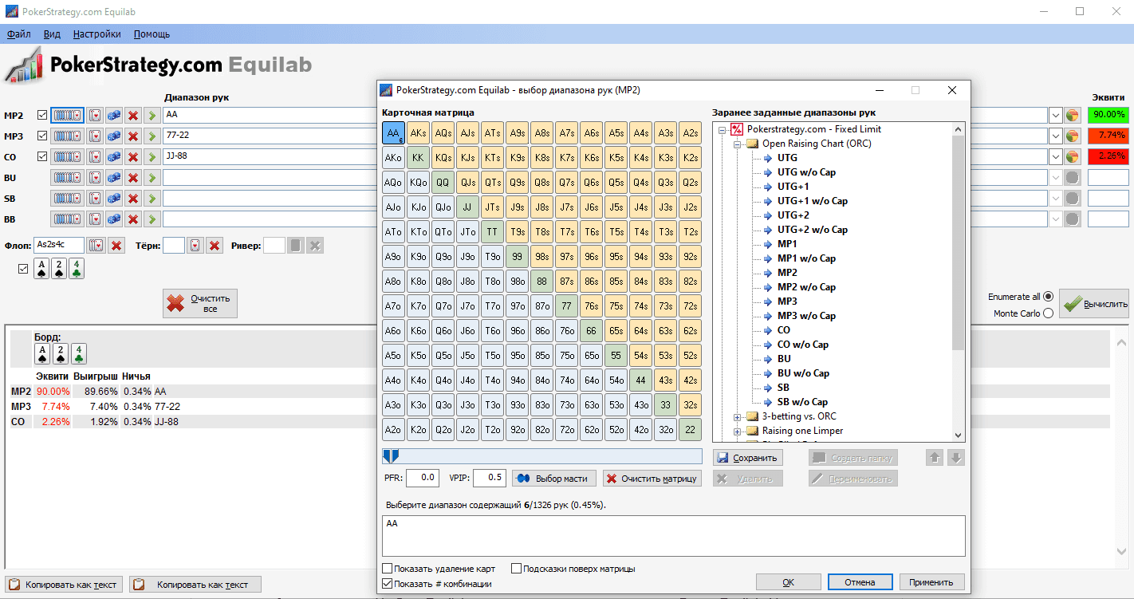Clear the flop cards with red X
Image resolution: width=1134 pixels, height=599 pixels.
pos(116,246)
